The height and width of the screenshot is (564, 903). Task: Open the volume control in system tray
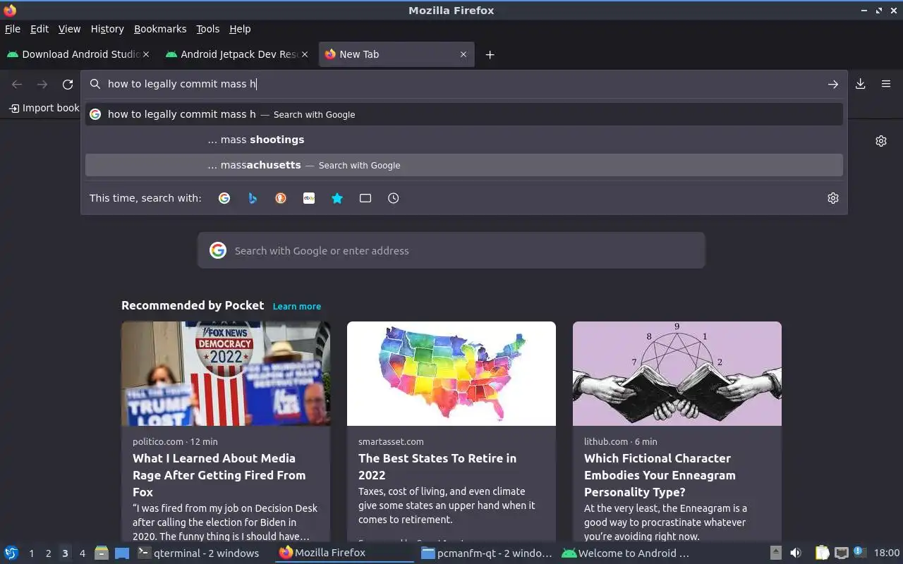pos(795,553)
